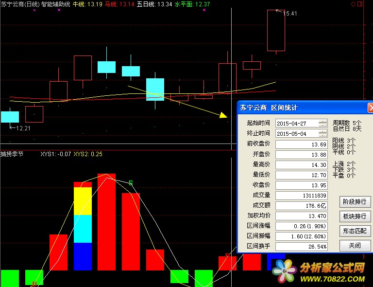Screen dimensions: 373x287
Task: Click the 形态匹配 button
Action: [355, 231]
